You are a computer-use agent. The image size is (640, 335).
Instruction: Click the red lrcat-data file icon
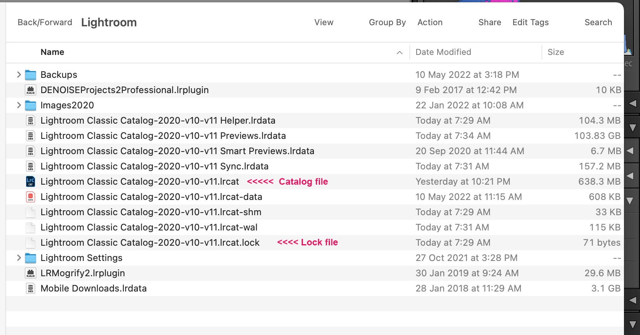(31, 197)
